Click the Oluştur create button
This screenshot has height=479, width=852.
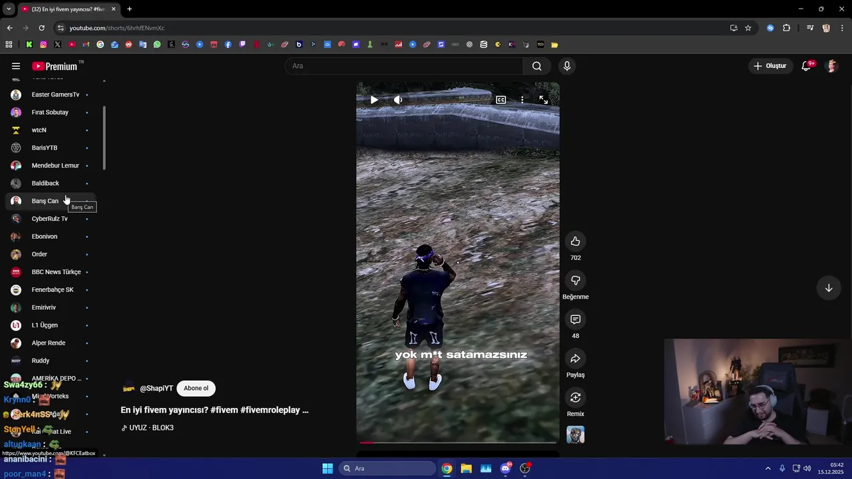tap(770, 66)
